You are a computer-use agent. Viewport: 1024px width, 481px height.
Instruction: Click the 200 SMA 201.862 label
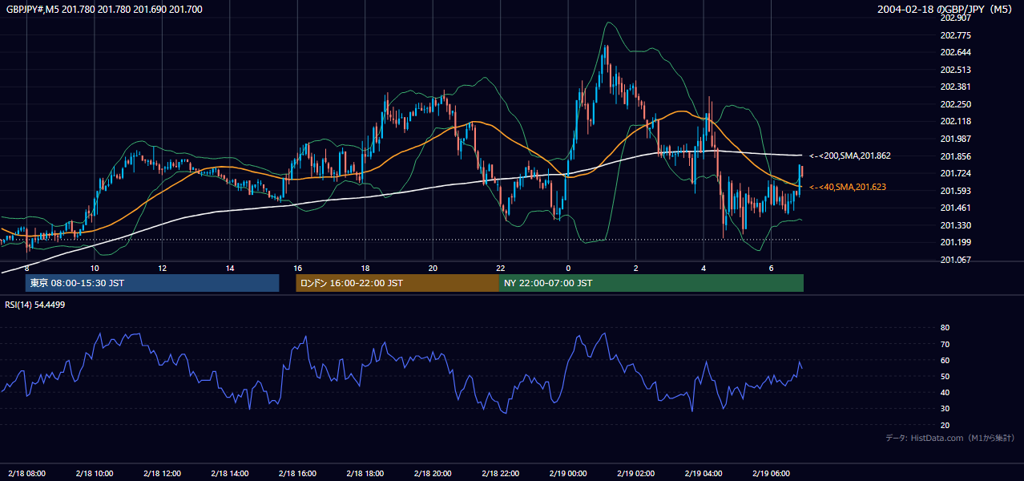coord(850,156)
